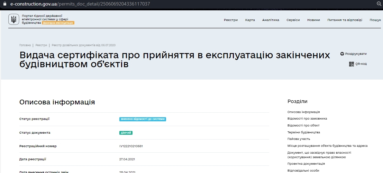Viewport: 383px width, 173px height.
Task: Click Реєстр дозвільних документів breadcrumb
Action: pos(83,45)
